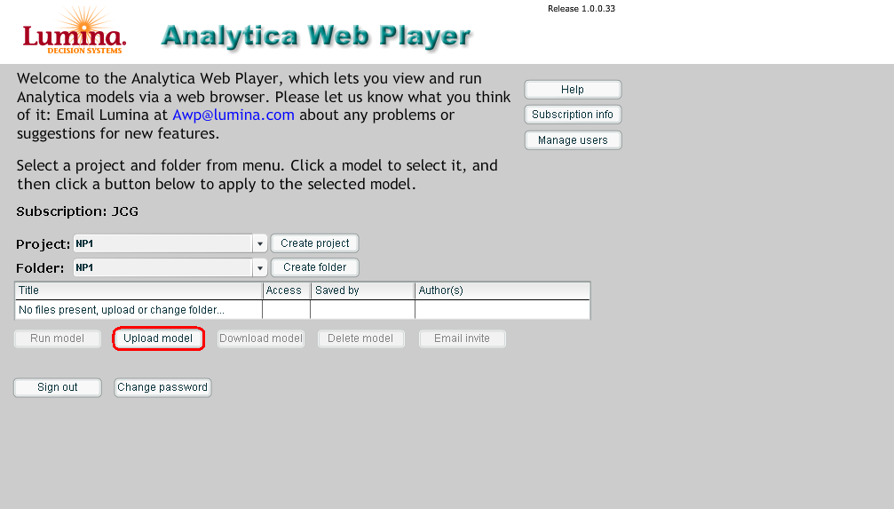
Task: Sign out of the web player
Action: click(58, 387)
